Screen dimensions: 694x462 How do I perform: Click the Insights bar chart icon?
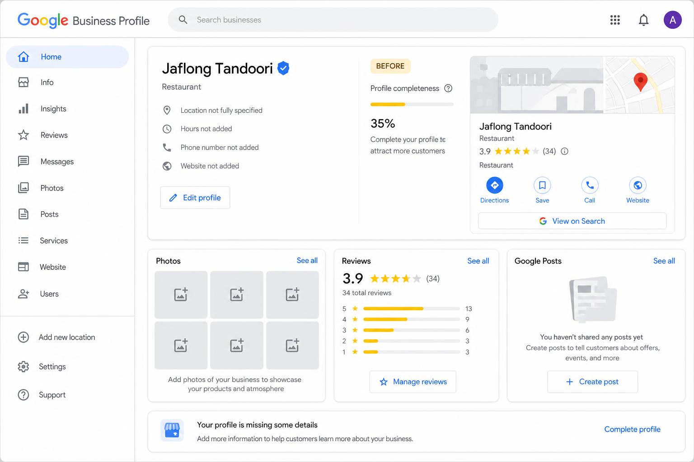point(23,109)
